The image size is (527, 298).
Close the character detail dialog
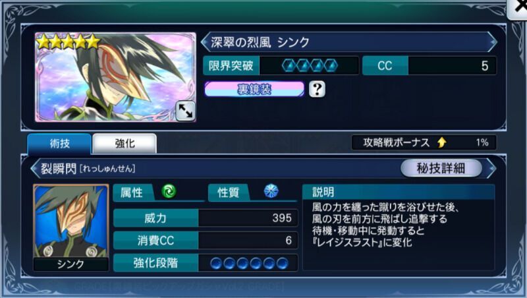pyautogui.click(x=518, y=8)
